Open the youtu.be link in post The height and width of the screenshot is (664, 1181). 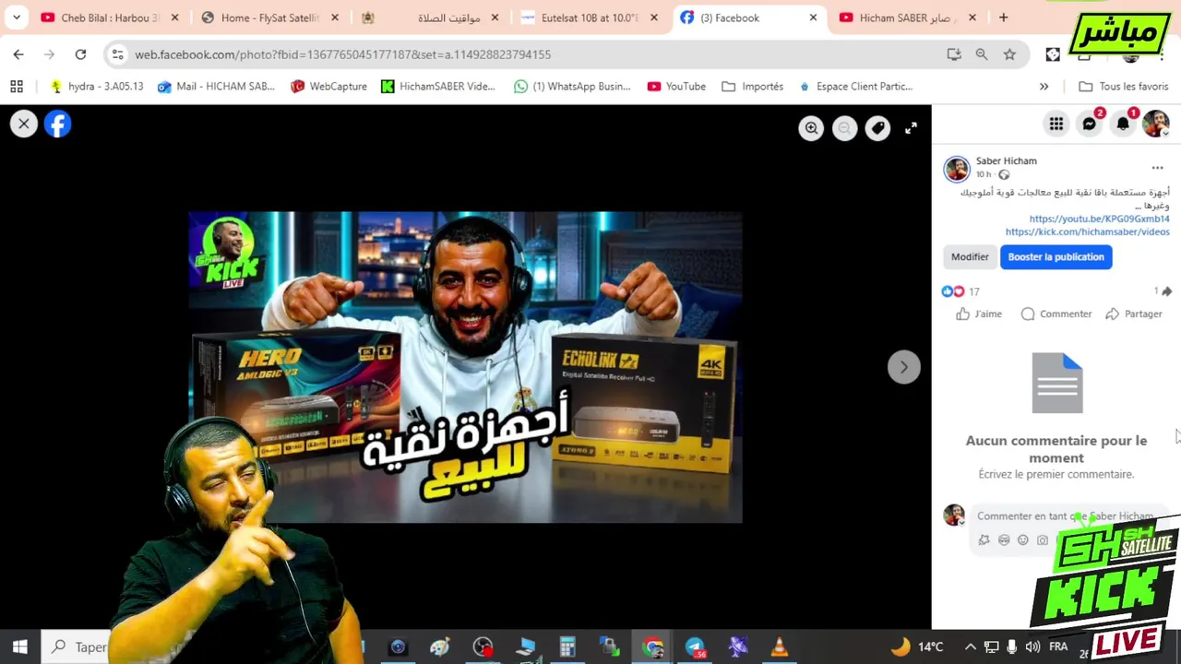[x=1099, y=219]
